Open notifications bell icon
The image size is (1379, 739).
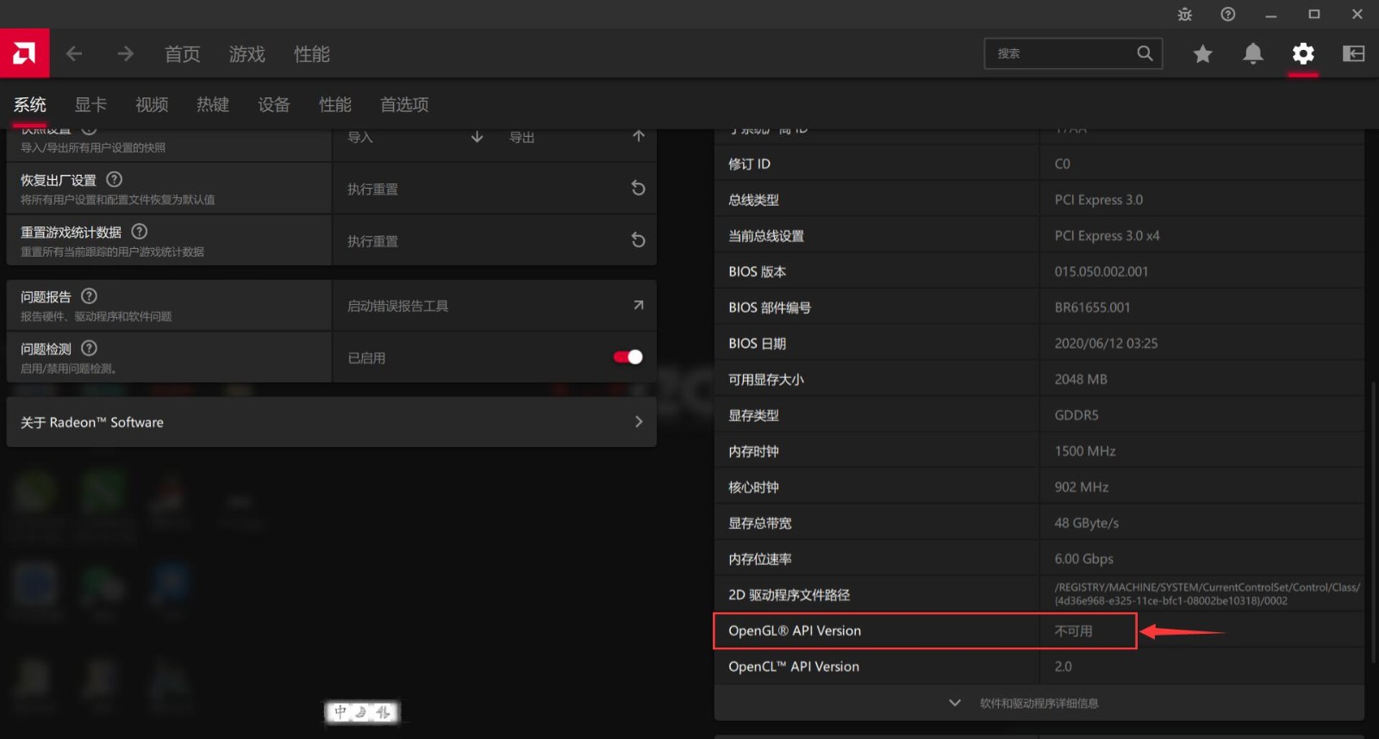pos(1253,53)
